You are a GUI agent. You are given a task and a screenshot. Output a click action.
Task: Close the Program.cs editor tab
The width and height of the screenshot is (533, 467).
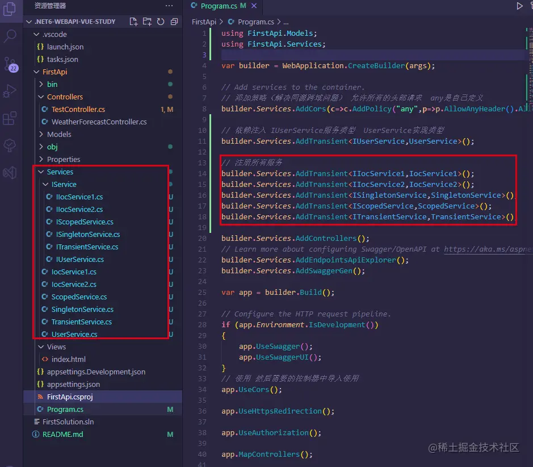[254, 6]
